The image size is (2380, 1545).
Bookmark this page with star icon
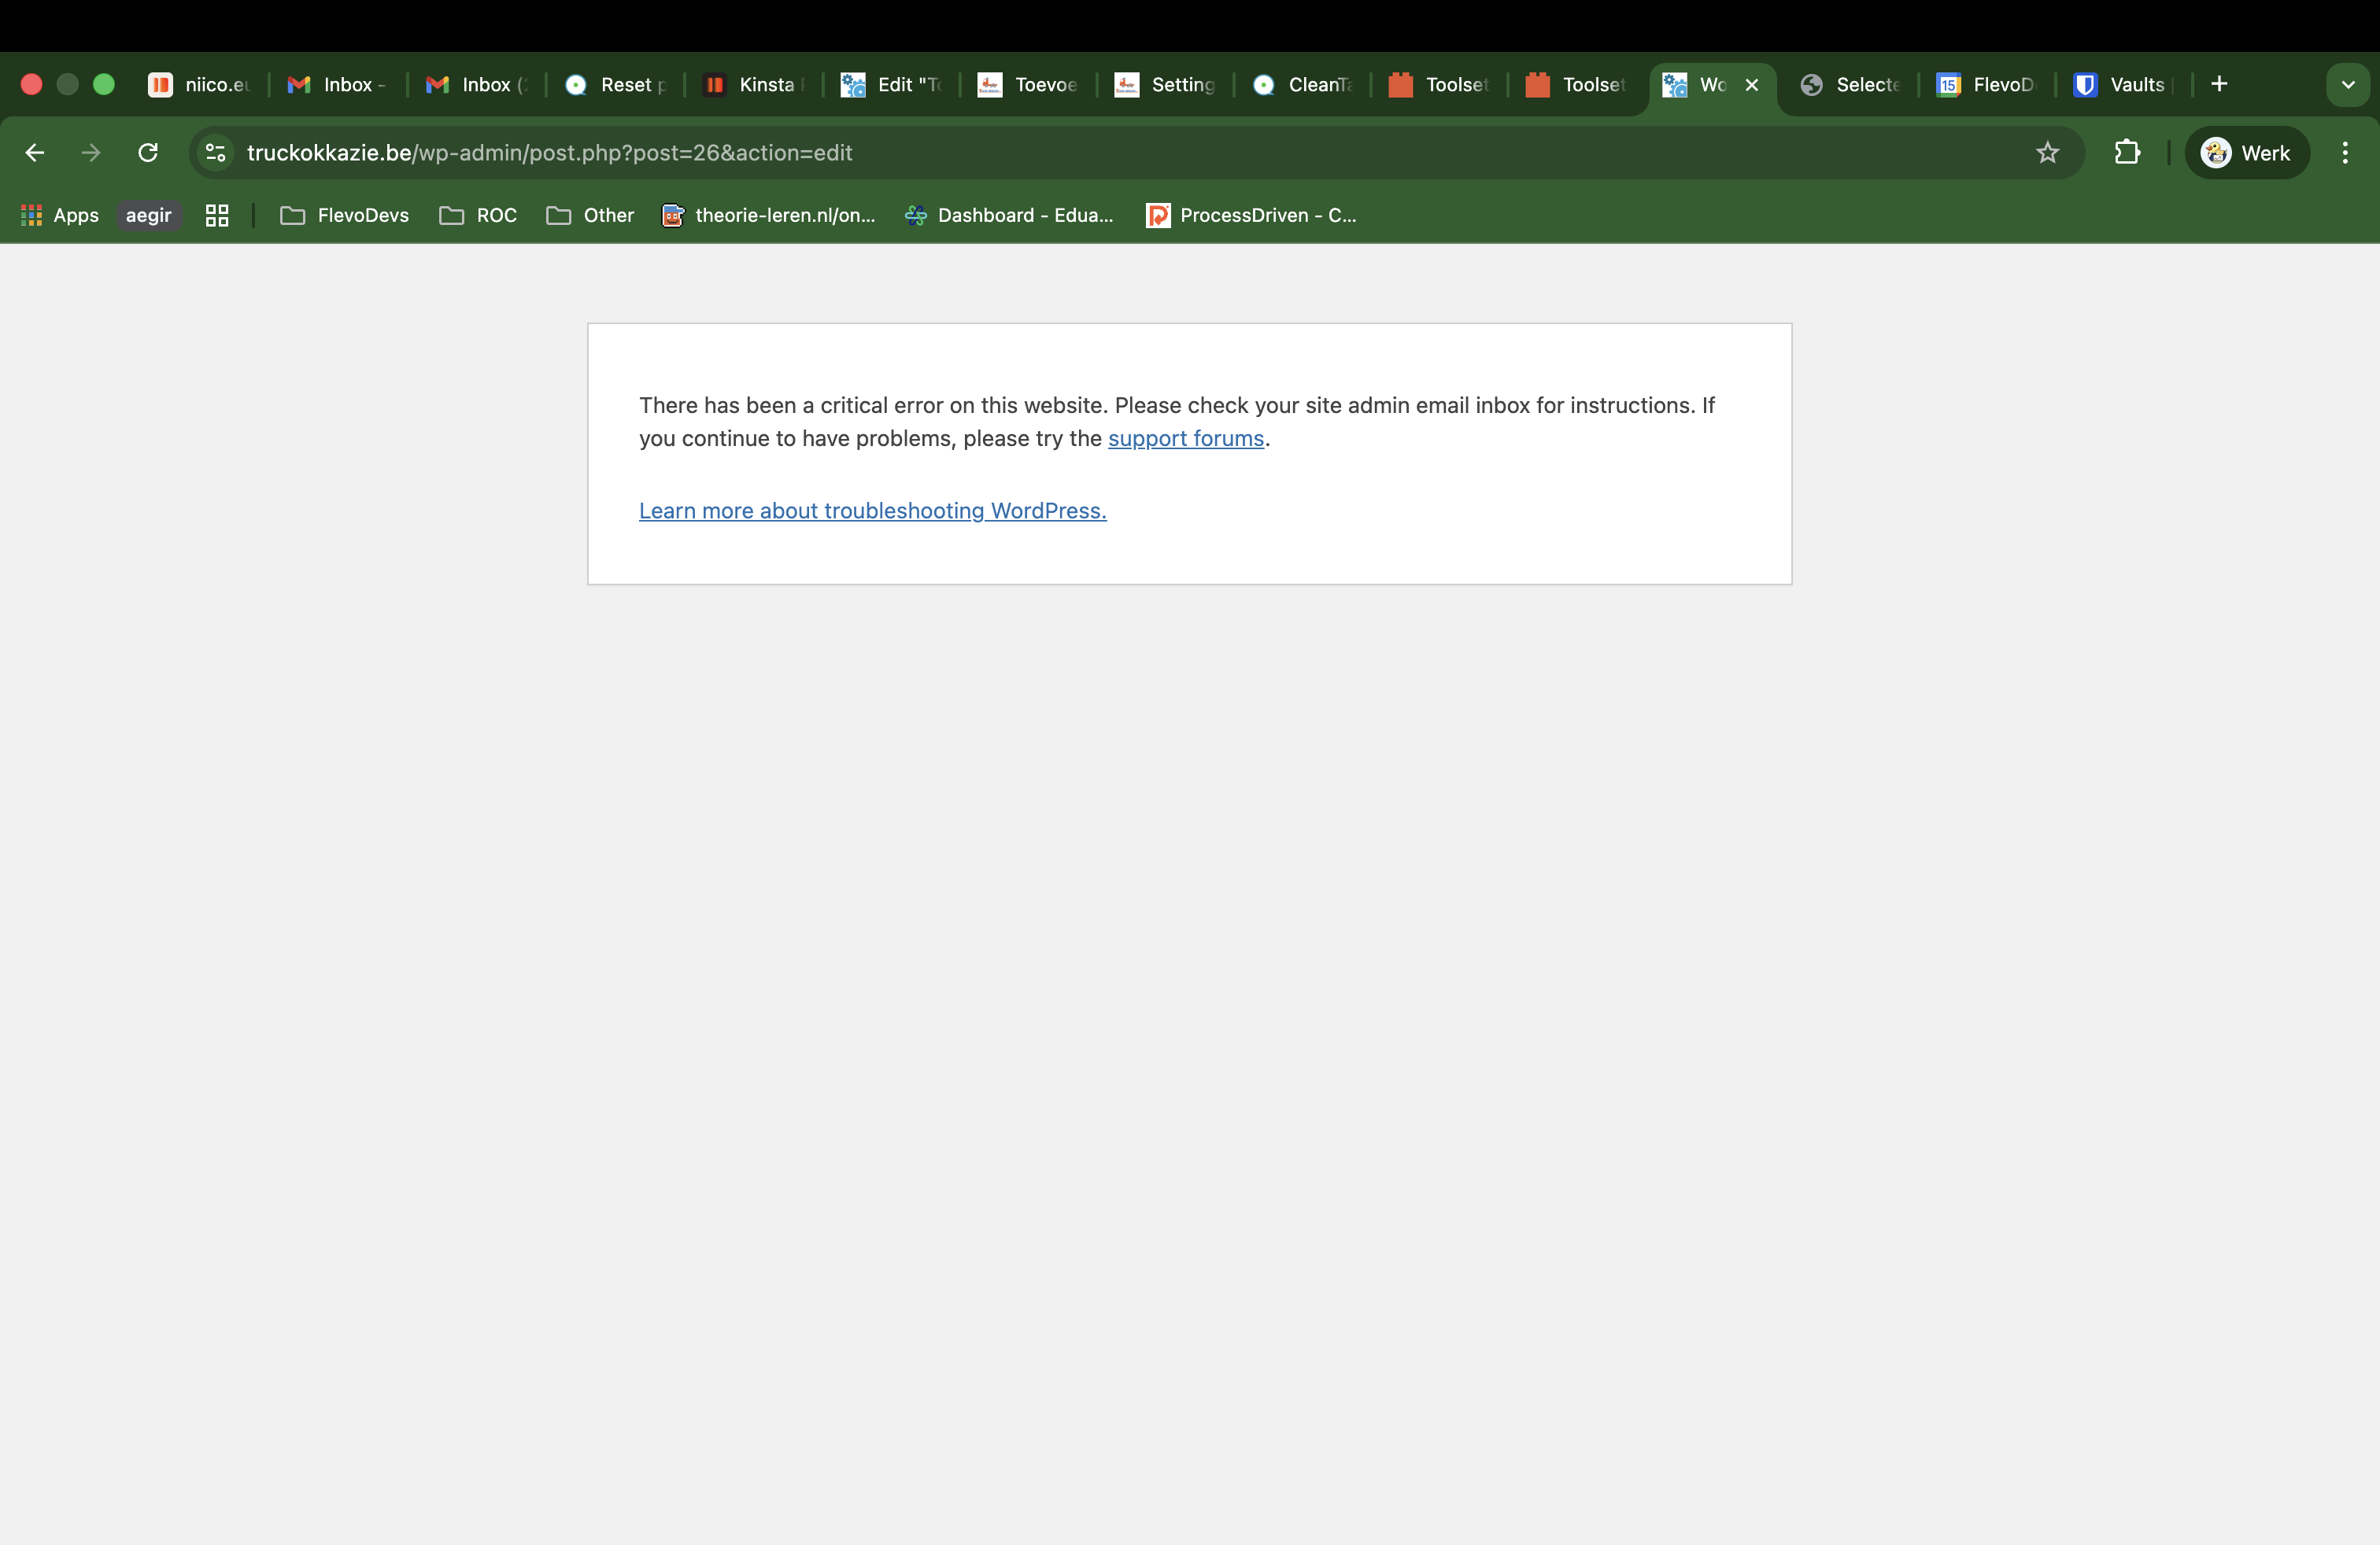click(2047, 153)
